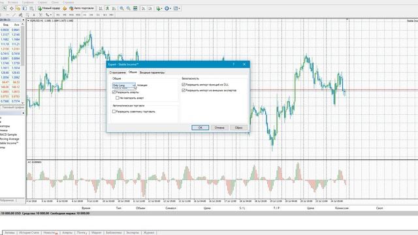Open the News terminal tab
Screen dimensions: 418x235
[50, 232]
